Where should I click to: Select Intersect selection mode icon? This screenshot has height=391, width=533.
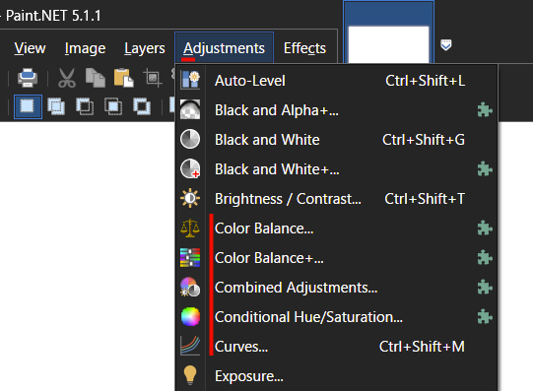(x=113, y=106)
